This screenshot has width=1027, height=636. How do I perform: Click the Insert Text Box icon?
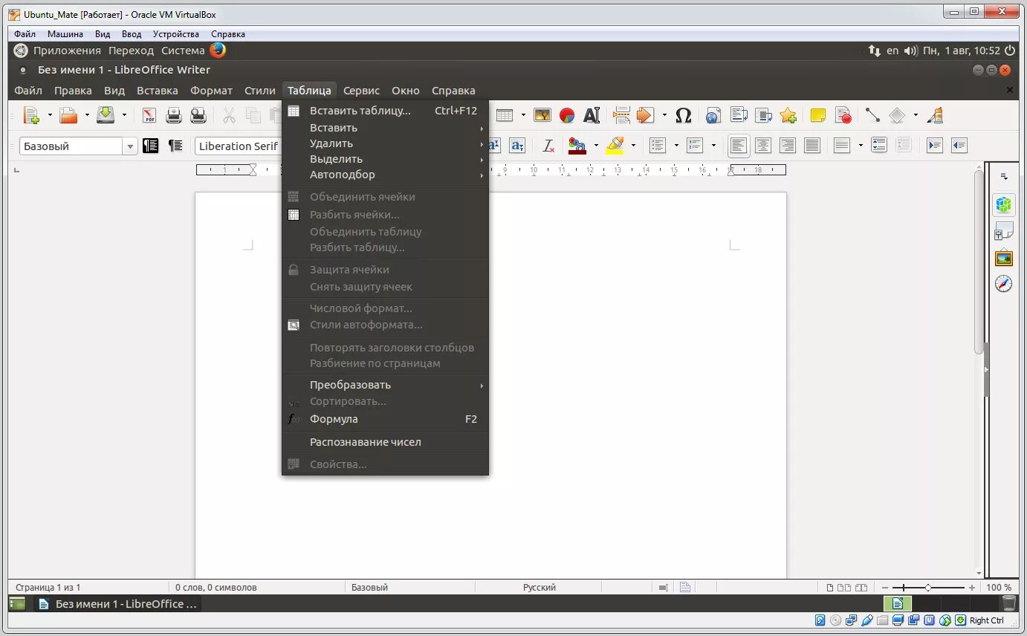(x=592, y=115)
